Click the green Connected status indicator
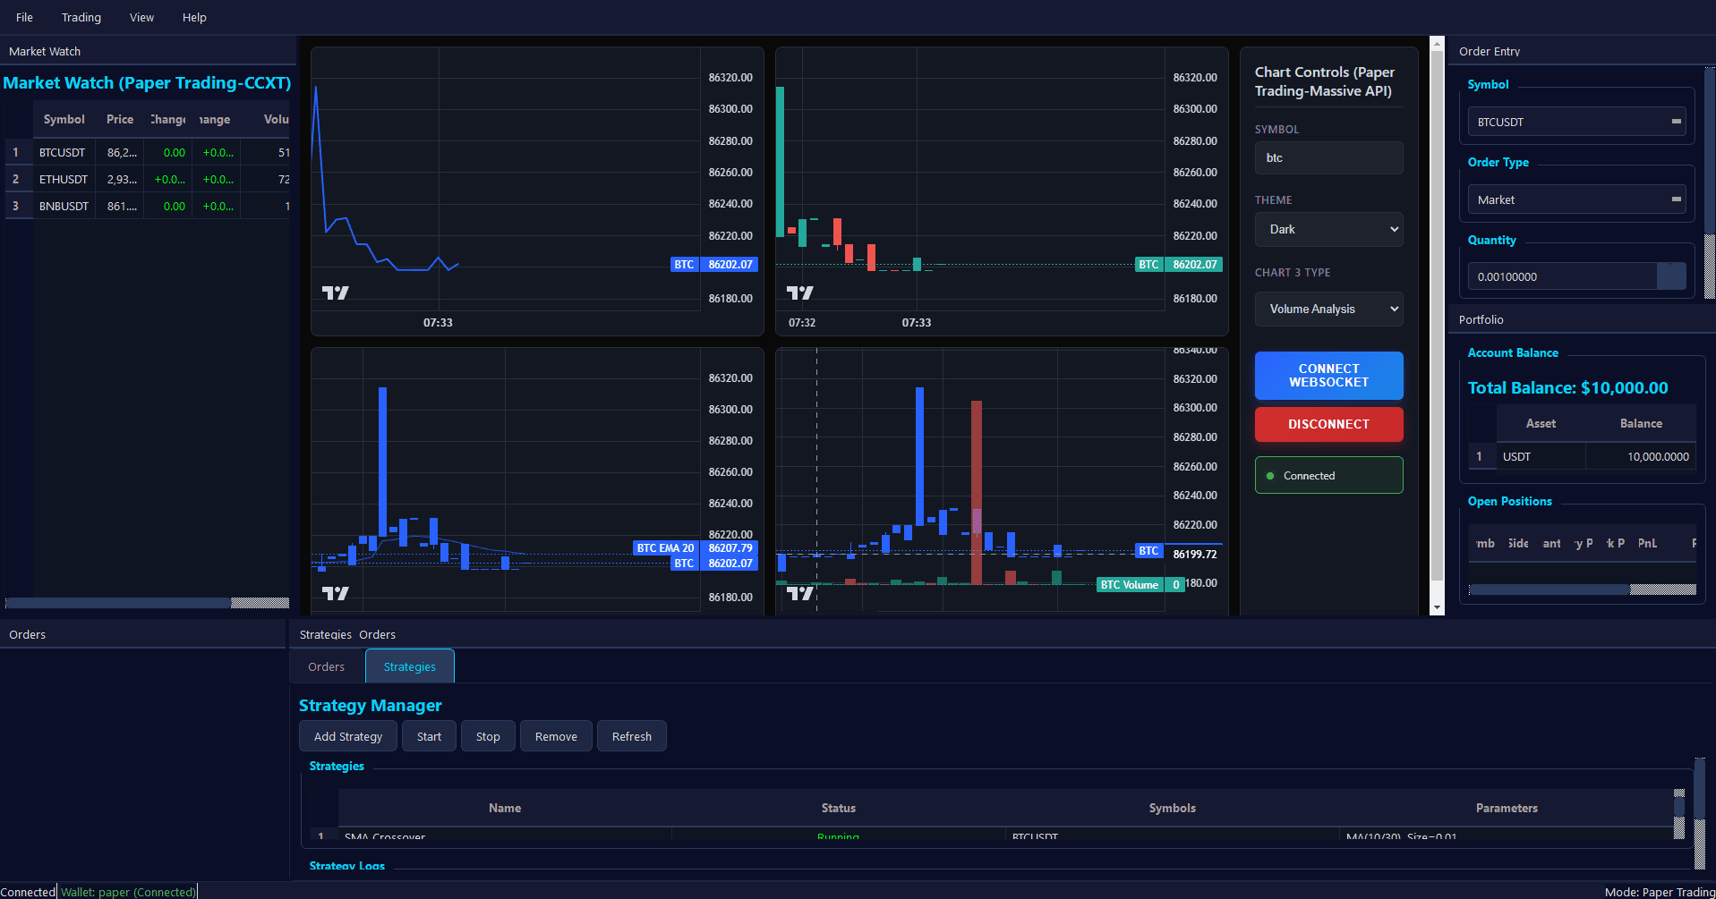 pyautogui.click(x=1328, y=475)
